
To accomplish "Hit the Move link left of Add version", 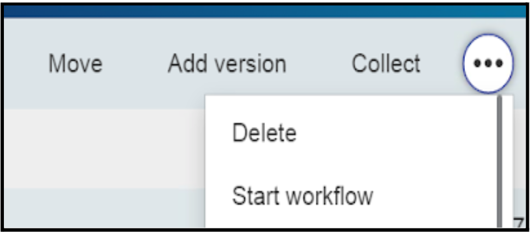I will coord(75,64).
